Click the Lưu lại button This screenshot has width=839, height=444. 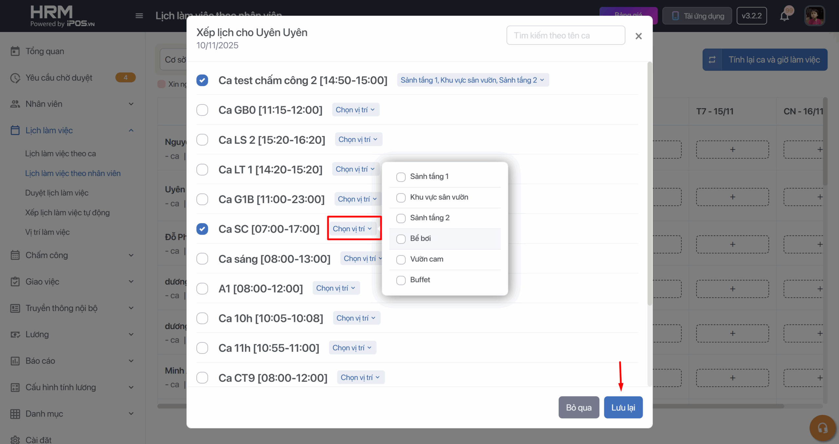pos(623,407)
